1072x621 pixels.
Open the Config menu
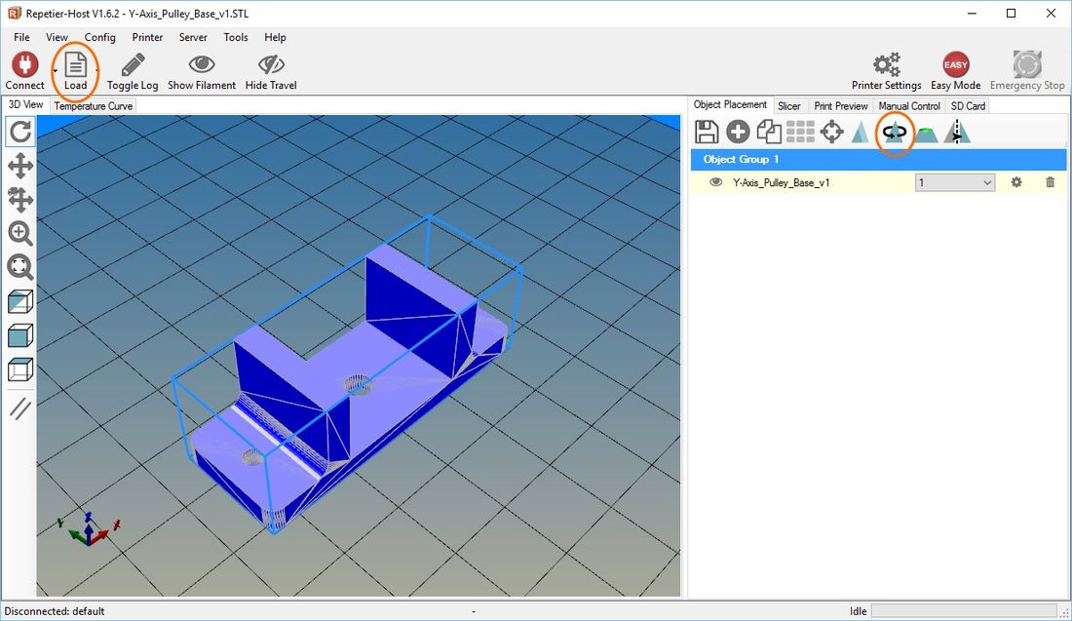(x=99, y=37)
